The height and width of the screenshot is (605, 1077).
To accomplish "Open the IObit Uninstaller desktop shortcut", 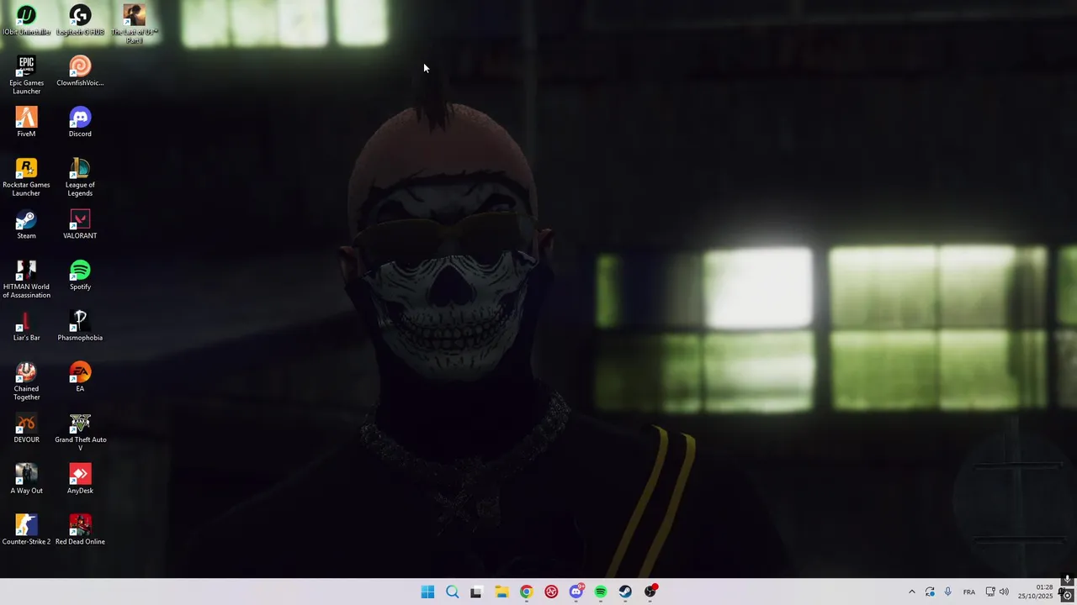I will point(26,21).
